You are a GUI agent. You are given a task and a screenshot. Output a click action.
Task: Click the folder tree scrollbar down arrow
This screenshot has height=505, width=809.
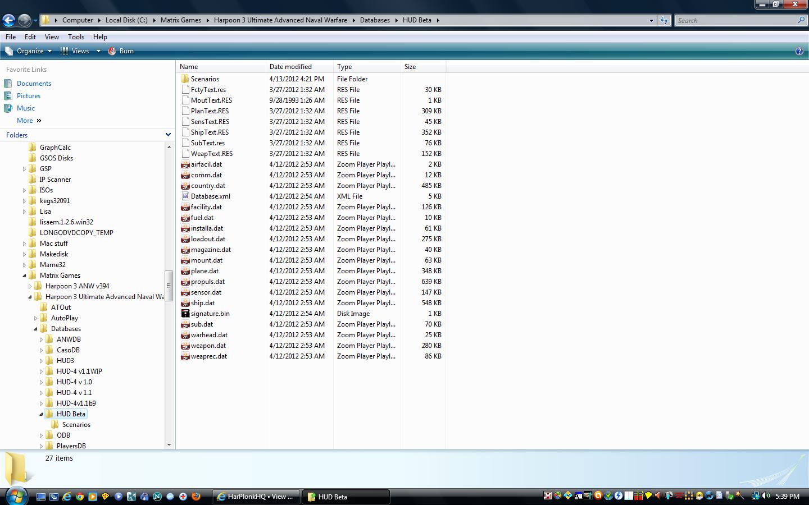click(x=169, y=445)
